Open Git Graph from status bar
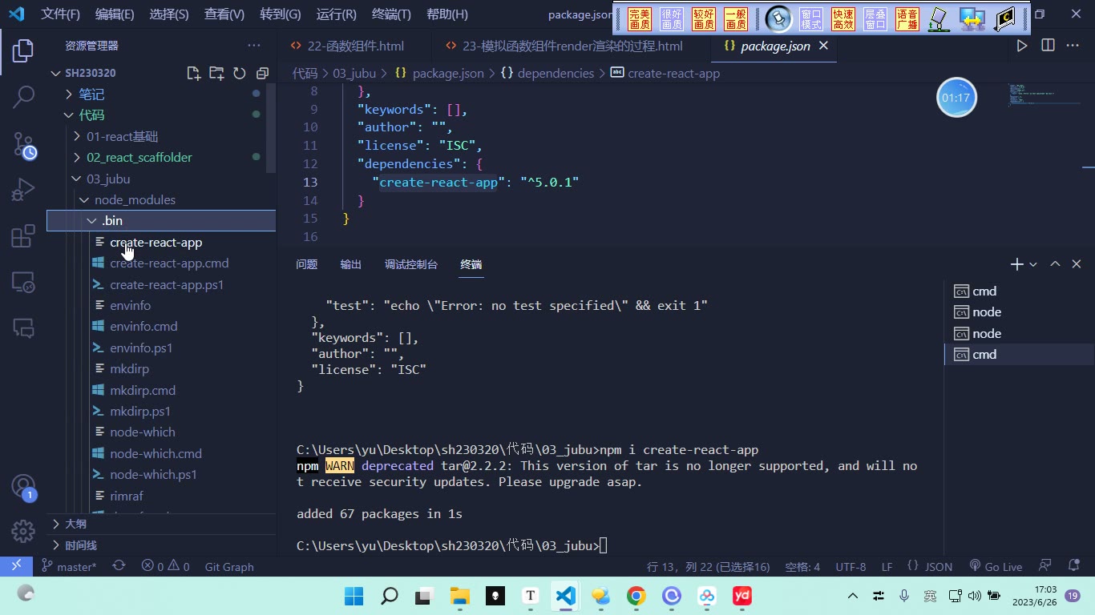Viewport: 1095px width, 615px height. (229, 566)
